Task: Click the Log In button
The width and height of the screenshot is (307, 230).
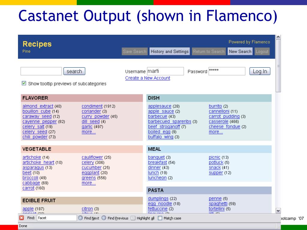Action: 260,71
